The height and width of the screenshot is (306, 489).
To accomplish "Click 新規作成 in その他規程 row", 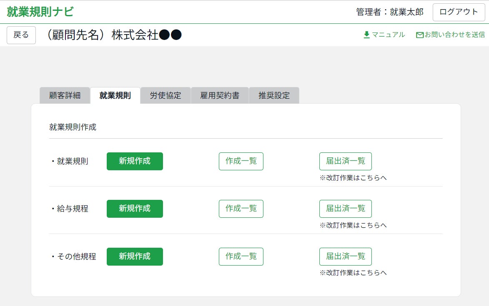I will pyautogui.click(x=135, y=256).
